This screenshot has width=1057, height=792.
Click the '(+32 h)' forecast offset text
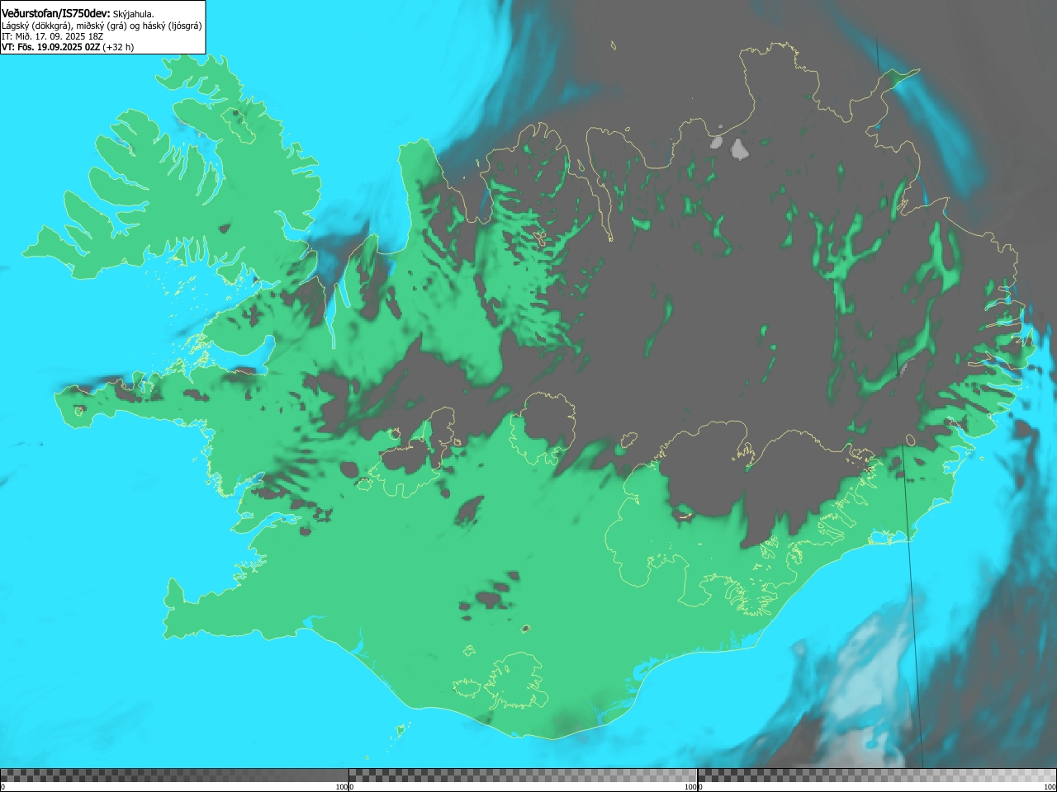tap(118, 47)
